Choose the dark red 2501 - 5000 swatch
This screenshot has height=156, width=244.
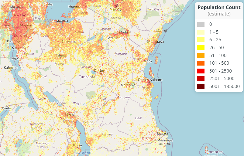pyautogui.click(x=201, y=79)
